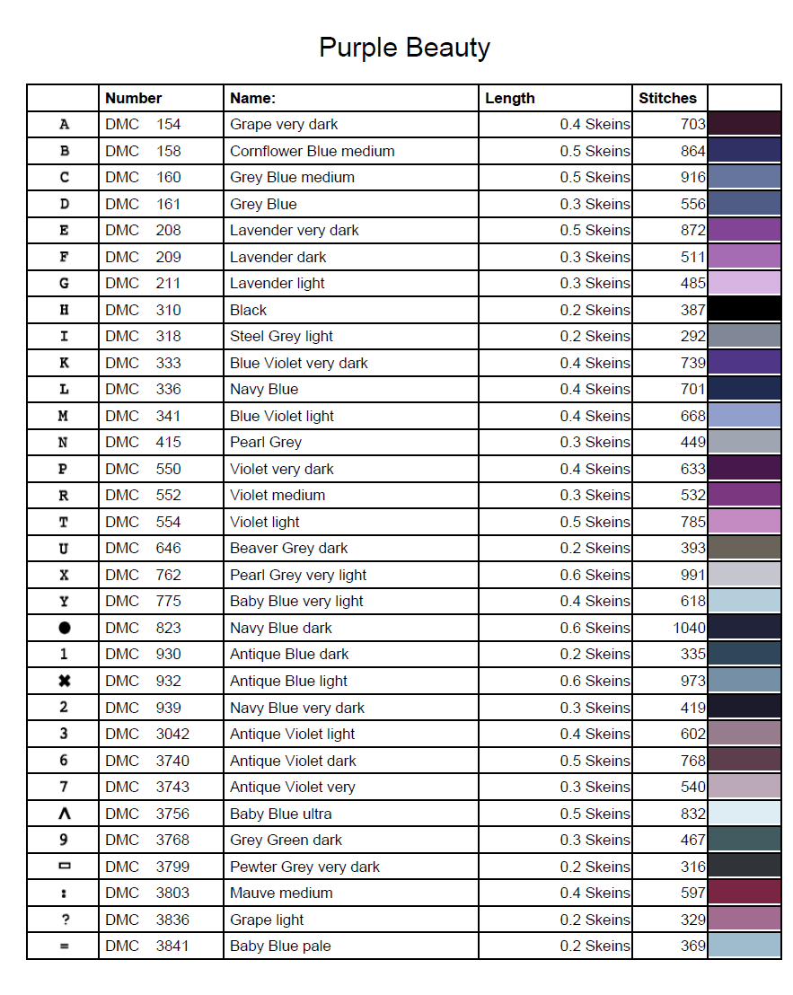Click the filled circle symbol for DMC 823
Screen dimensions: 793x995
64,628
